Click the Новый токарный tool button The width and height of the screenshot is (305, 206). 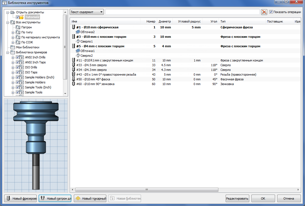coord(90,198)
